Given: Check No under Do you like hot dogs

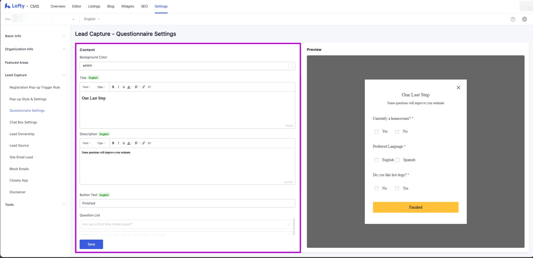Looking at the screenshot, I should [376, 188].
